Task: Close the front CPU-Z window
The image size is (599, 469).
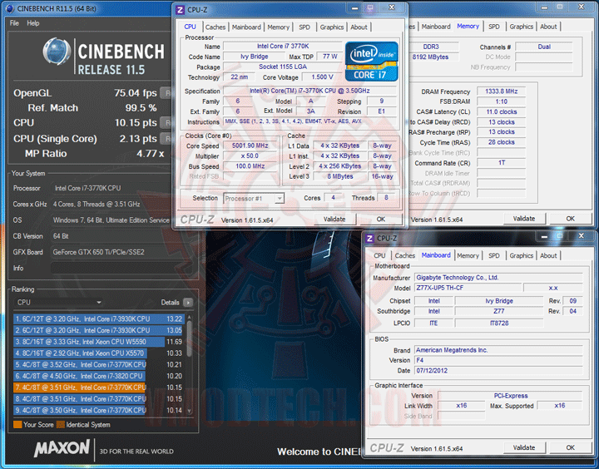Action: click(392, 7)
